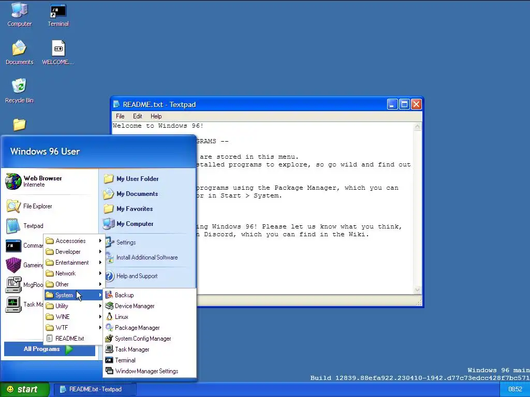530x397 pixels.
Task: Click the start button
Action: pos(24,389)
